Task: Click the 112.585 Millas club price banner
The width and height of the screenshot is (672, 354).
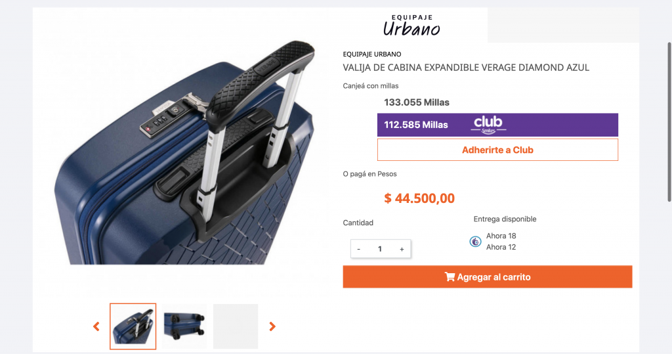Action: pos(497,125)
